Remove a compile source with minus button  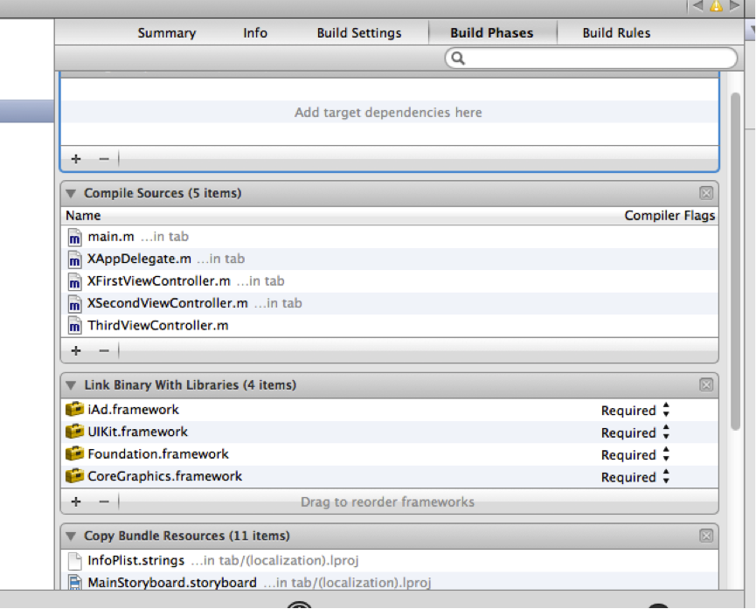click(x=104, y=350)
